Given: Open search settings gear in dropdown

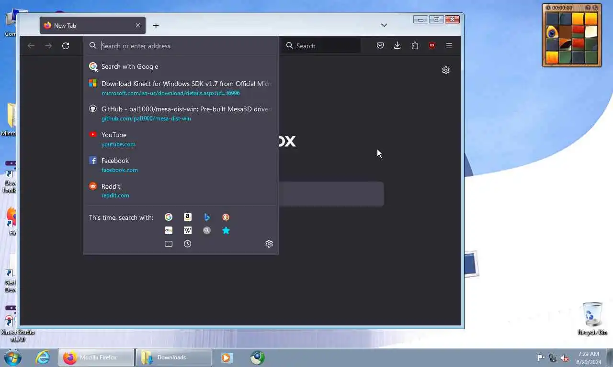Looking at the screenshot, I should click(x=269, y=244).
